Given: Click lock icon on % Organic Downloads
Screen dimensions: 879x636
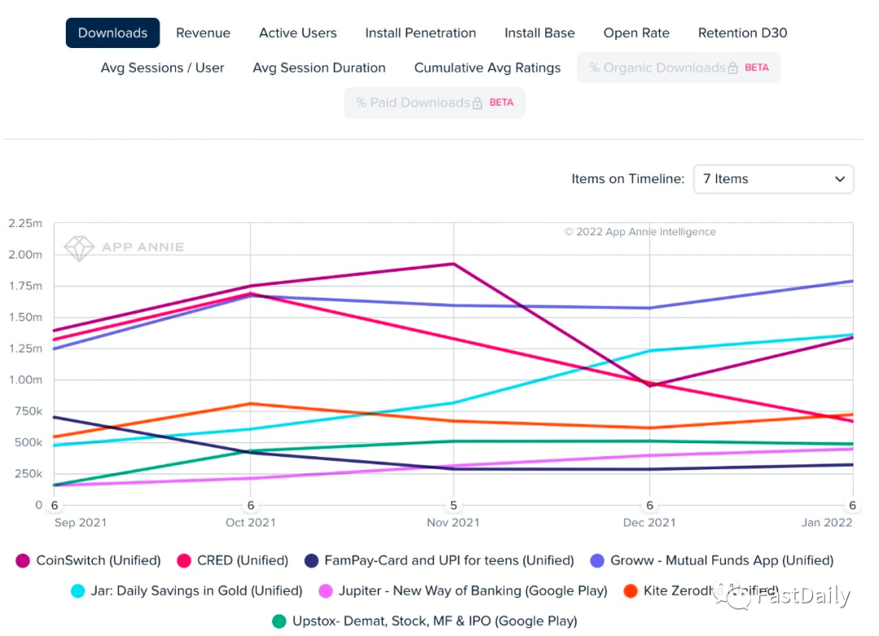Looking at the screenshot, I should pos(732,68).
